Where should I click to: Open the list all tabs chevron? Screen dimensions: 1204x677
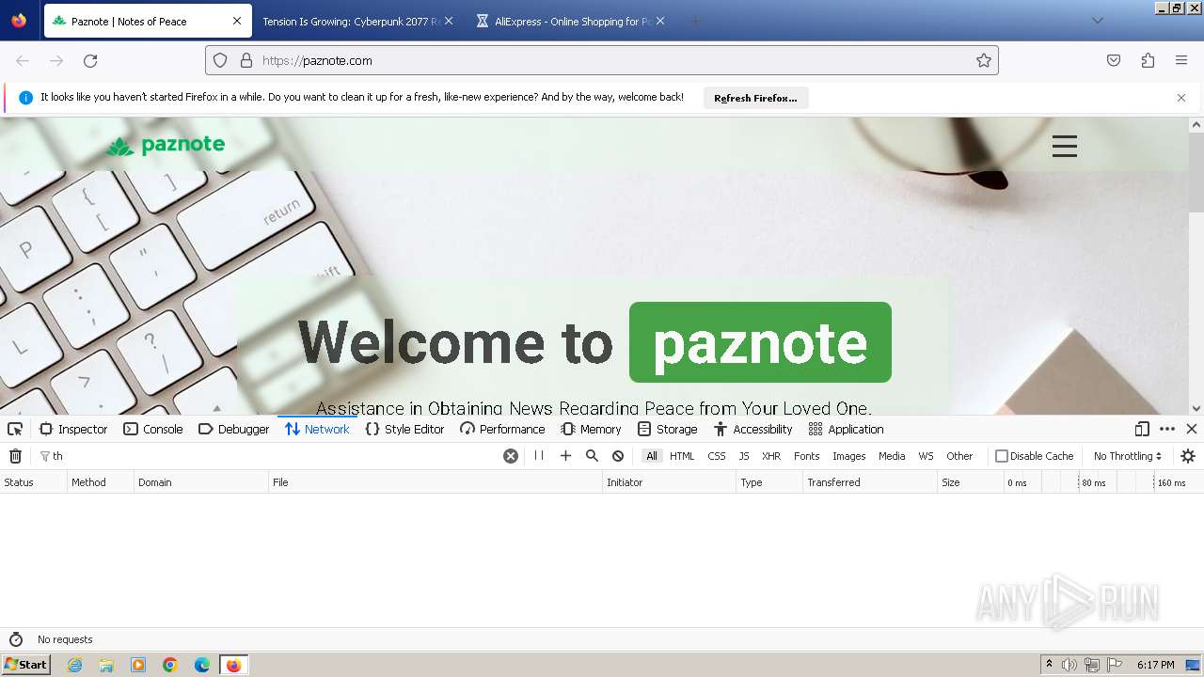point(1097,21)
